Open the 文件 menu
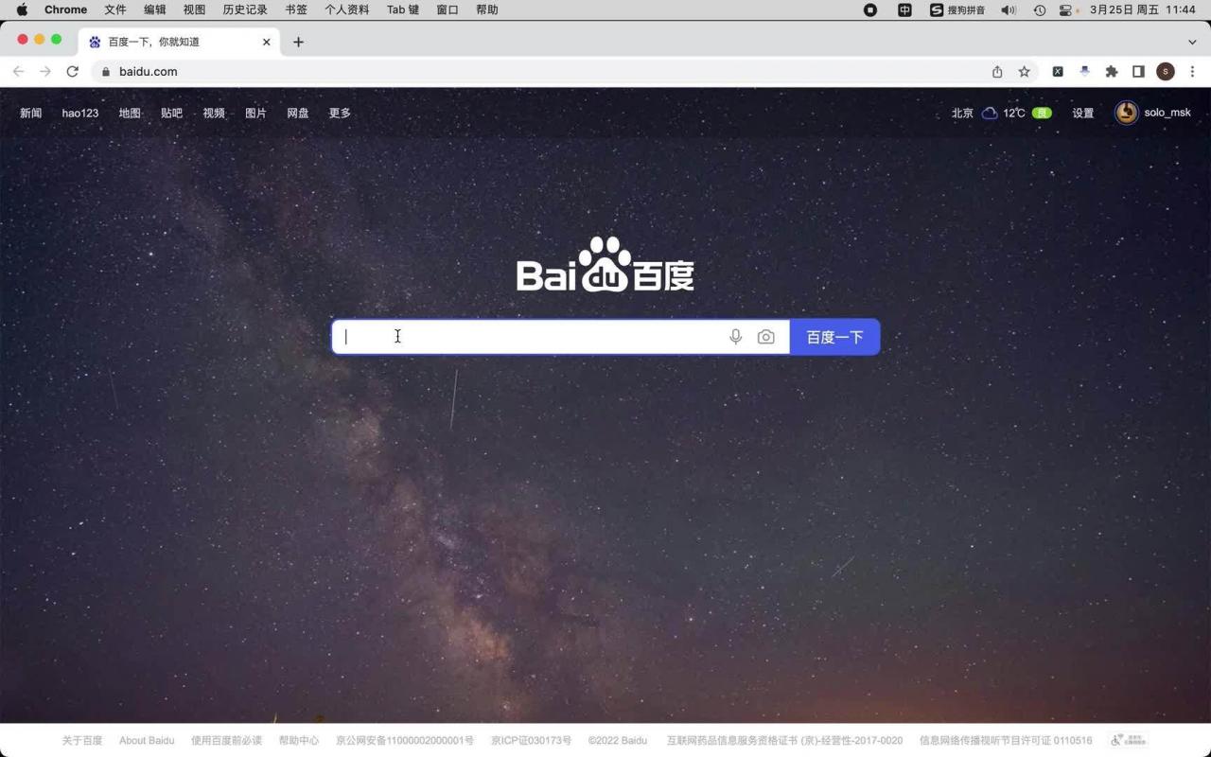Image resolution: width=1211 pixels, height=757 pixels. (115, 9)
